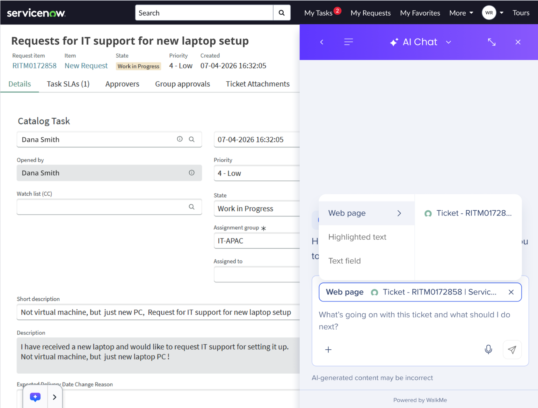538x408 pixels.
Task: Click the Description text area
Action: click(x=158, y=355)
